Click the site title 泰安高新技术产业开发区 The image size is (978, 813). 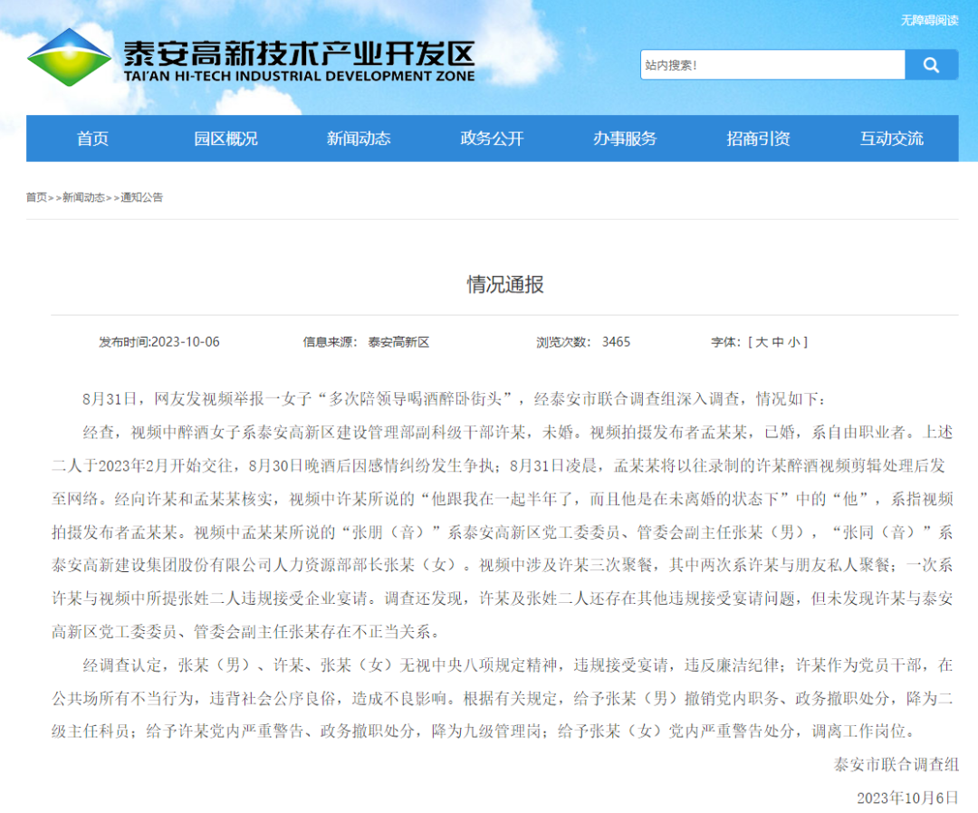click(299, 53)
